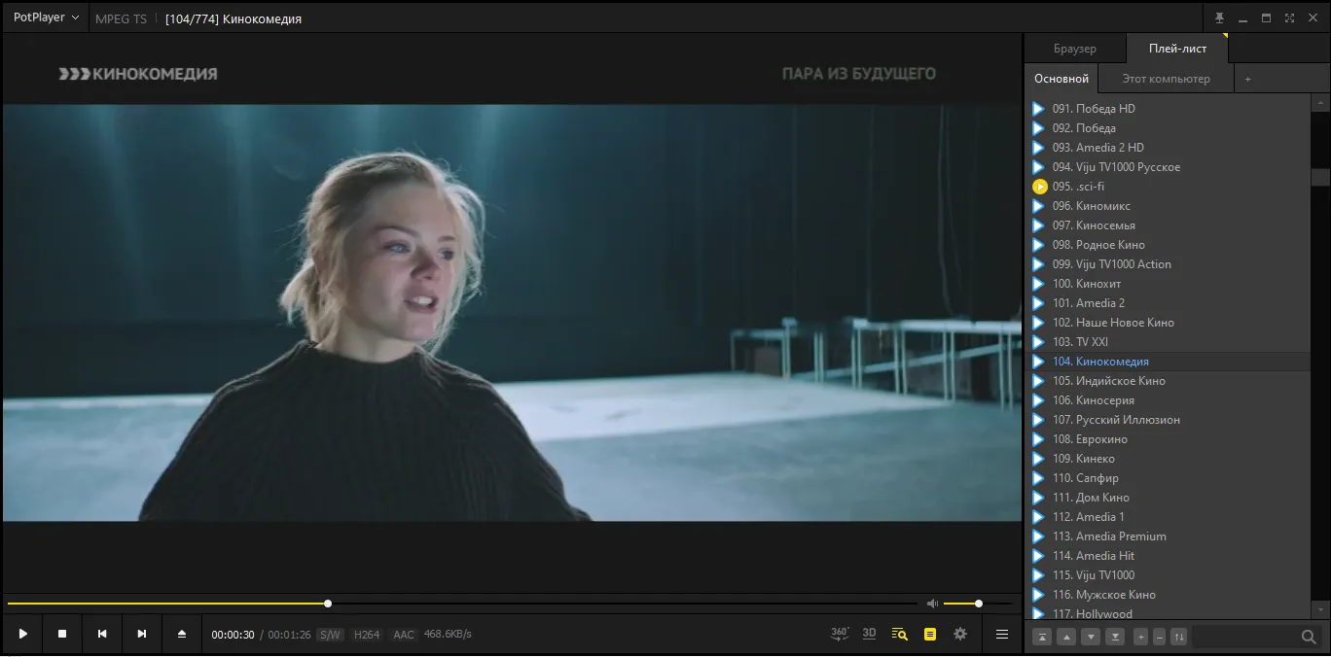This screenshot has height=657, width=1331.
Task: Select playlist item 099. Viju TV1000 Action
Action: [1169, 264]
